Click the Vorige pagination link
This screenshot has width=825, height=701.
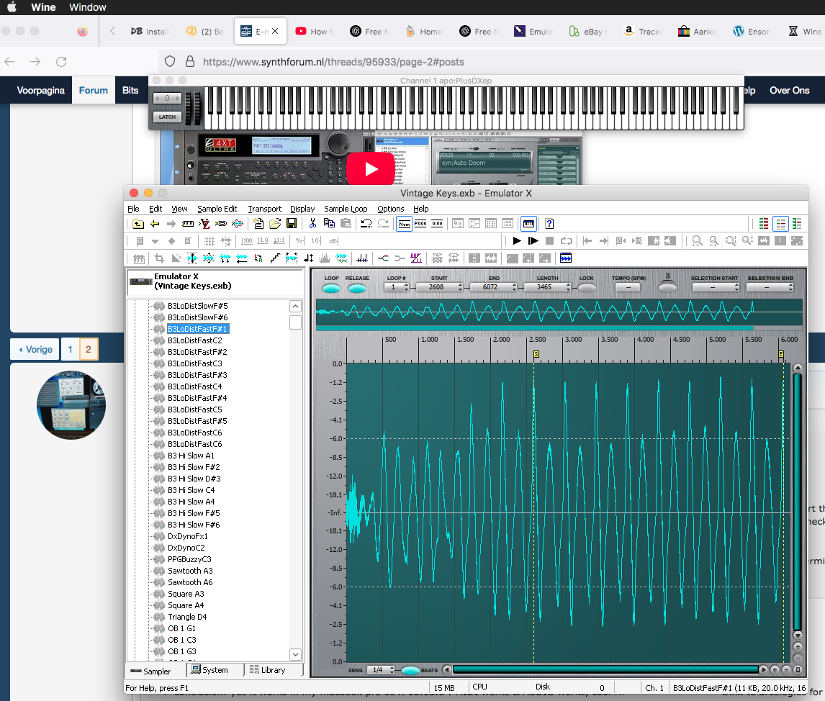pos(35,350)
